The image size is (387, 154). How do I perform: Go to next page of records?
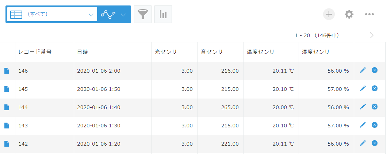pos(372,35)
